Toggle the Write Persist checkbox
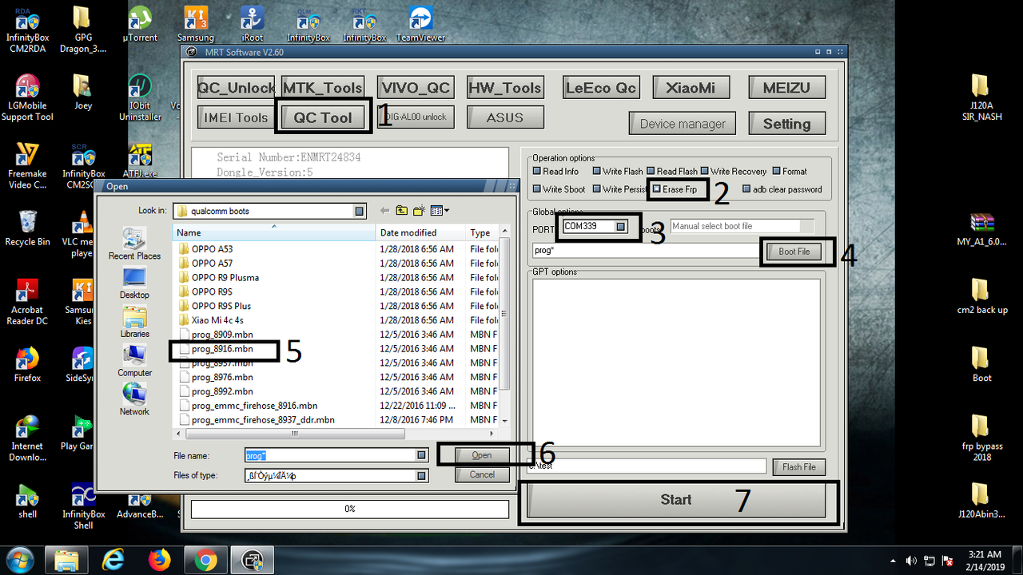Image resolution: width=1023 pixels, height=575 pixels. tap(597, 189)
